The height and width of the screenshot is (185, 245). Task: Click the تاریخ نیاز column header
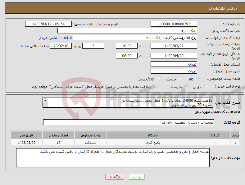pos(26,135)
